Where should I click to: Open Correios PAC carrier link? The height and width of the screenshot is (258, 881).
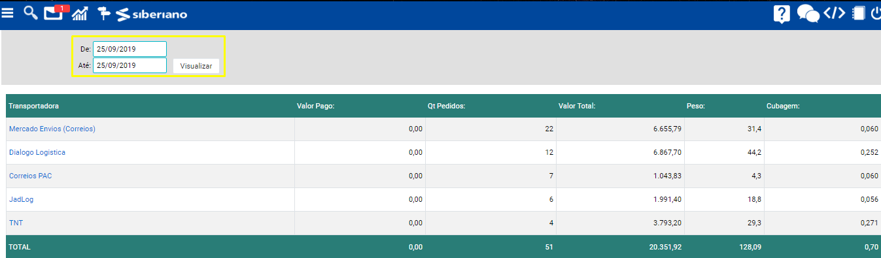tap(30, 176)
